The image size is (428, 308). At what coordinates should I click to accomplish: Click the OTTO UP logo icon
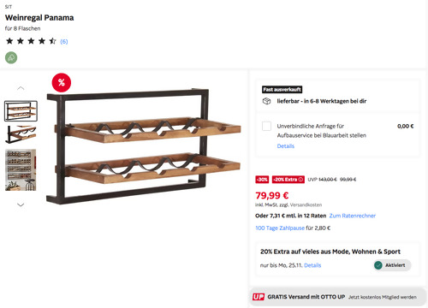click(259, 297)
